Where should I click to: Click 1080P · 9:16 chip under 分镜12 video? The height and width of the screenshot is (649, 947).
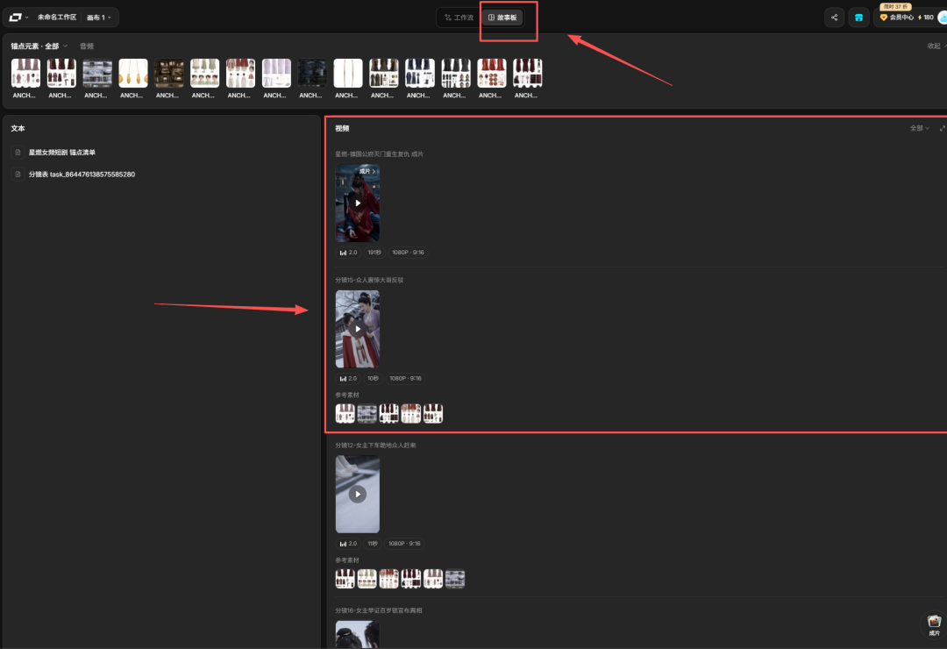[x=404, y=543]
